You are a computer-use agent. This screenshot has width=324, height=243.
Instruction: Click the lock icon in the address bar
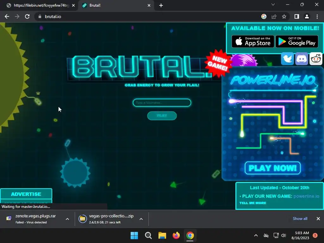[x=40, y=16]
